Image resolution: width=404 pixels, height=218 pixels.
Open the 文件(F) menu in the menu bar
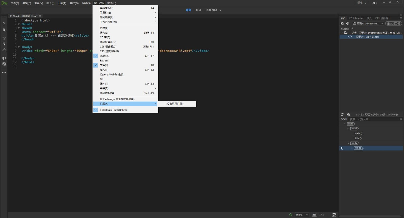click(x=15, y=3)
